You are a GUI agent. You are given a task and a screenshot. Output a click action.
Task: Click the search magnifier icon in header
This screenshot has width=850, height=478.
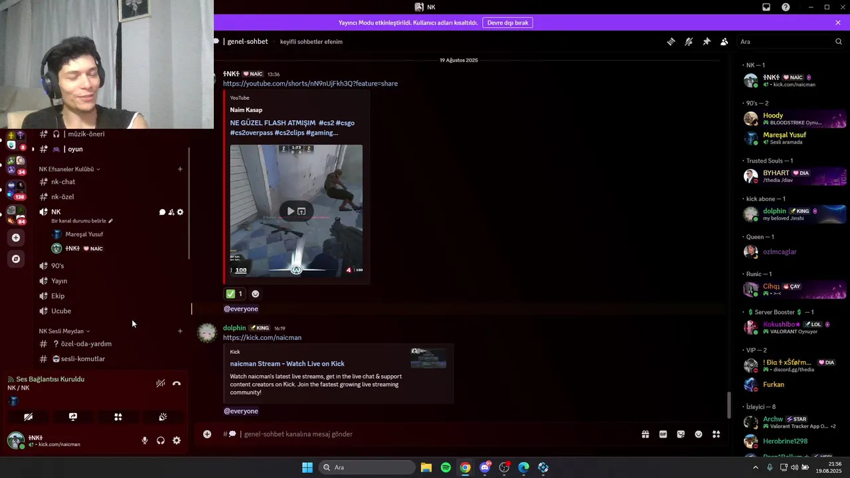[x=839, y=41]
